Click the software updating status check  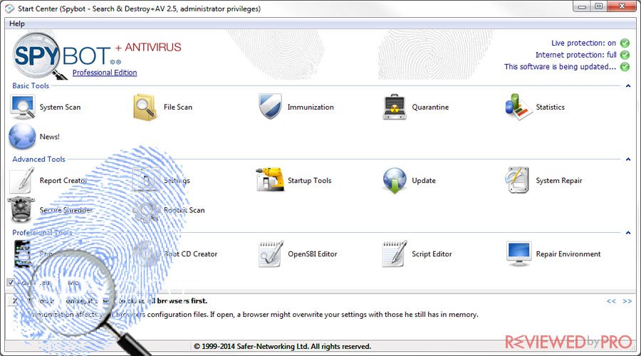point(625,67)
